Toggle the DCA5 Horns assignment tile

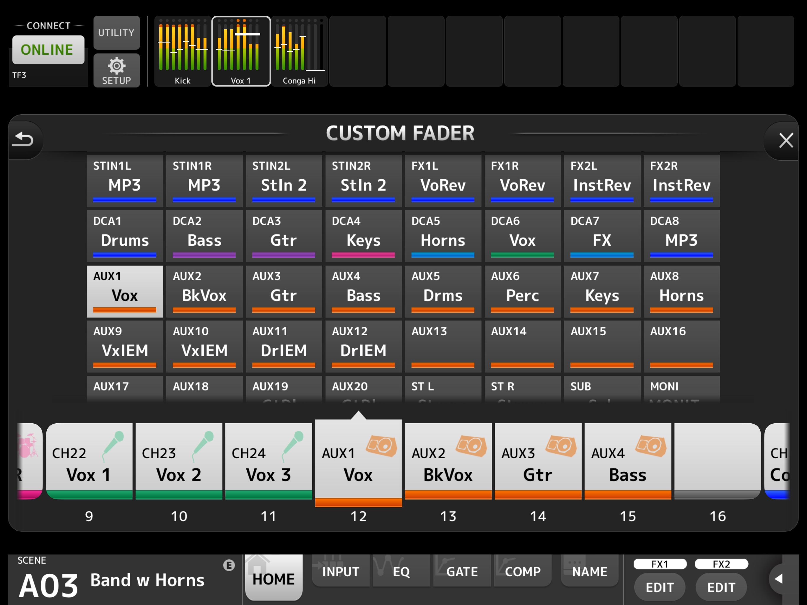tap(442, 236)
